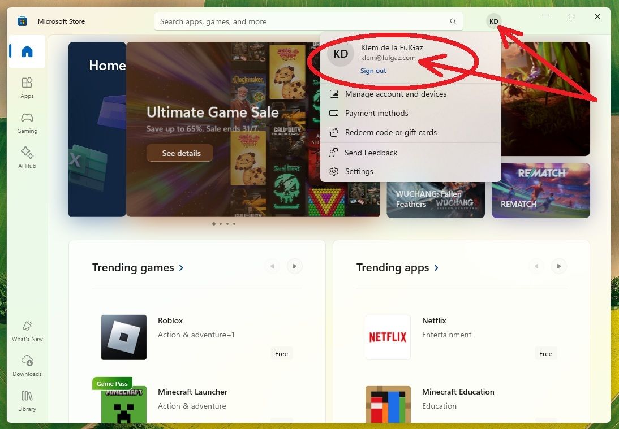Click the Klem de la FulGaz account name
619x429 pixels.
click(392, 47)
